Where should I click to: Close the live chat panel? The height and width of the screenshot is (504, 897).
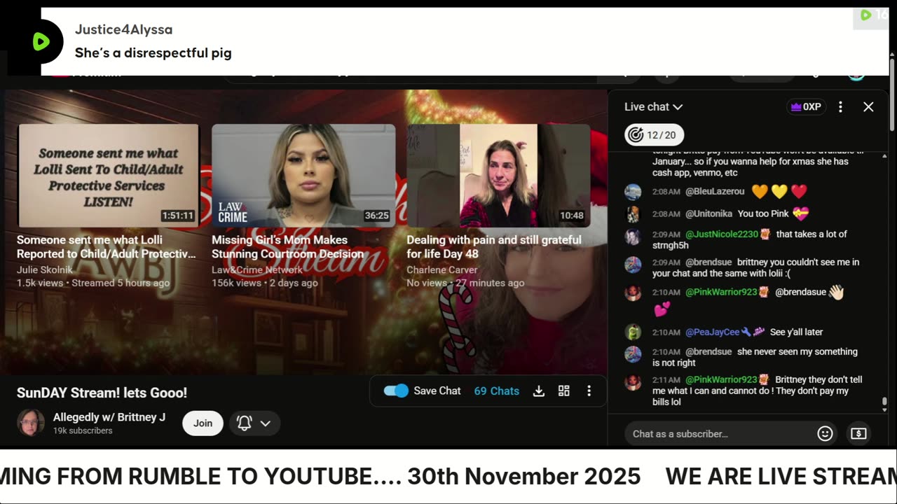(868, 107)
